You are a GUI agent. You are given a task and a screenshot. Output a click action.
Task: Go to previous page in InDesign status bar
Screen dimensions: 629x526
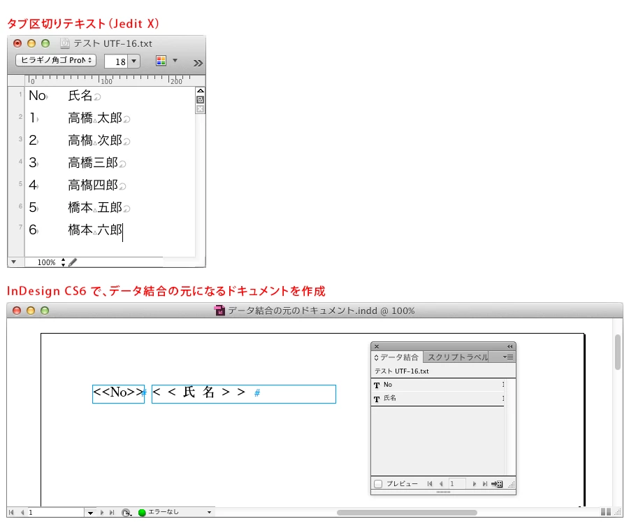tap(22, 512)
